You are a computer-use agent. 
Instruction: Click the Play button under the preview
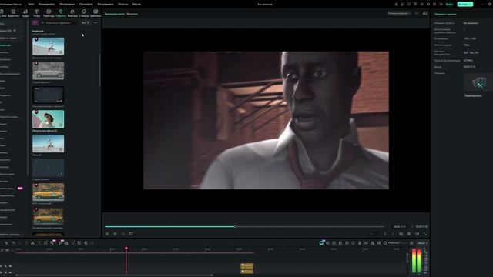115,234
